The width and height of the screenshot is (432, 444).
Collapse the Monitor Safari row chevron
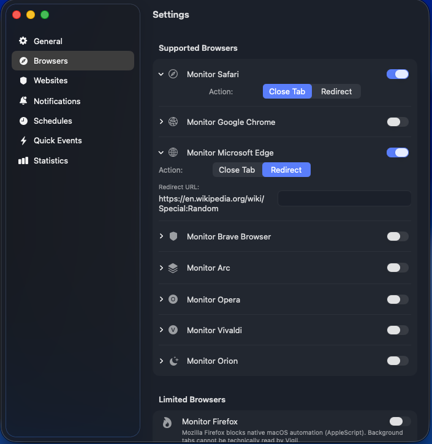(x=161, y=74)
